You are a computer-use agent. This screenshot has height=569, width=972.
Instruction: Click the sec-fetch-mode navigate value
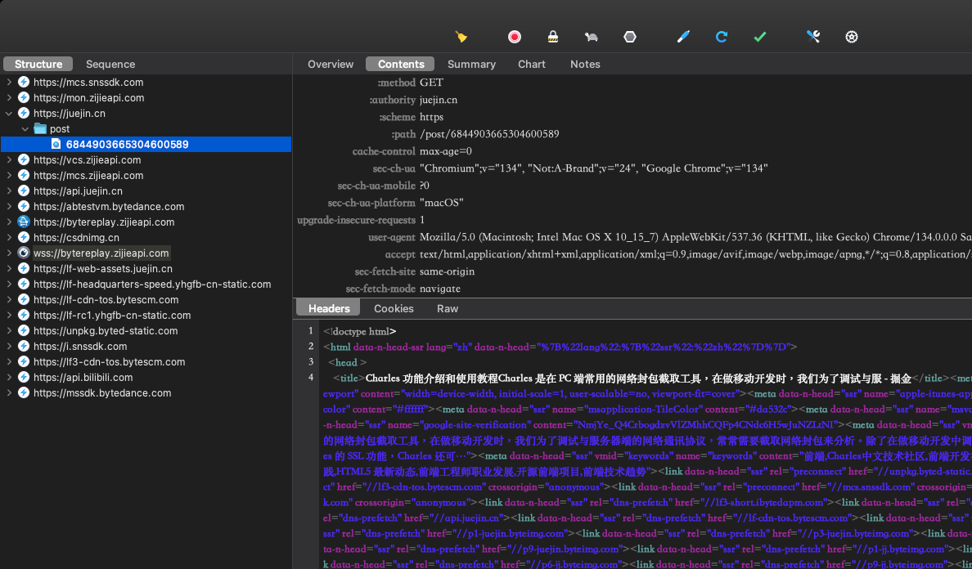click(x=440, y=289)
